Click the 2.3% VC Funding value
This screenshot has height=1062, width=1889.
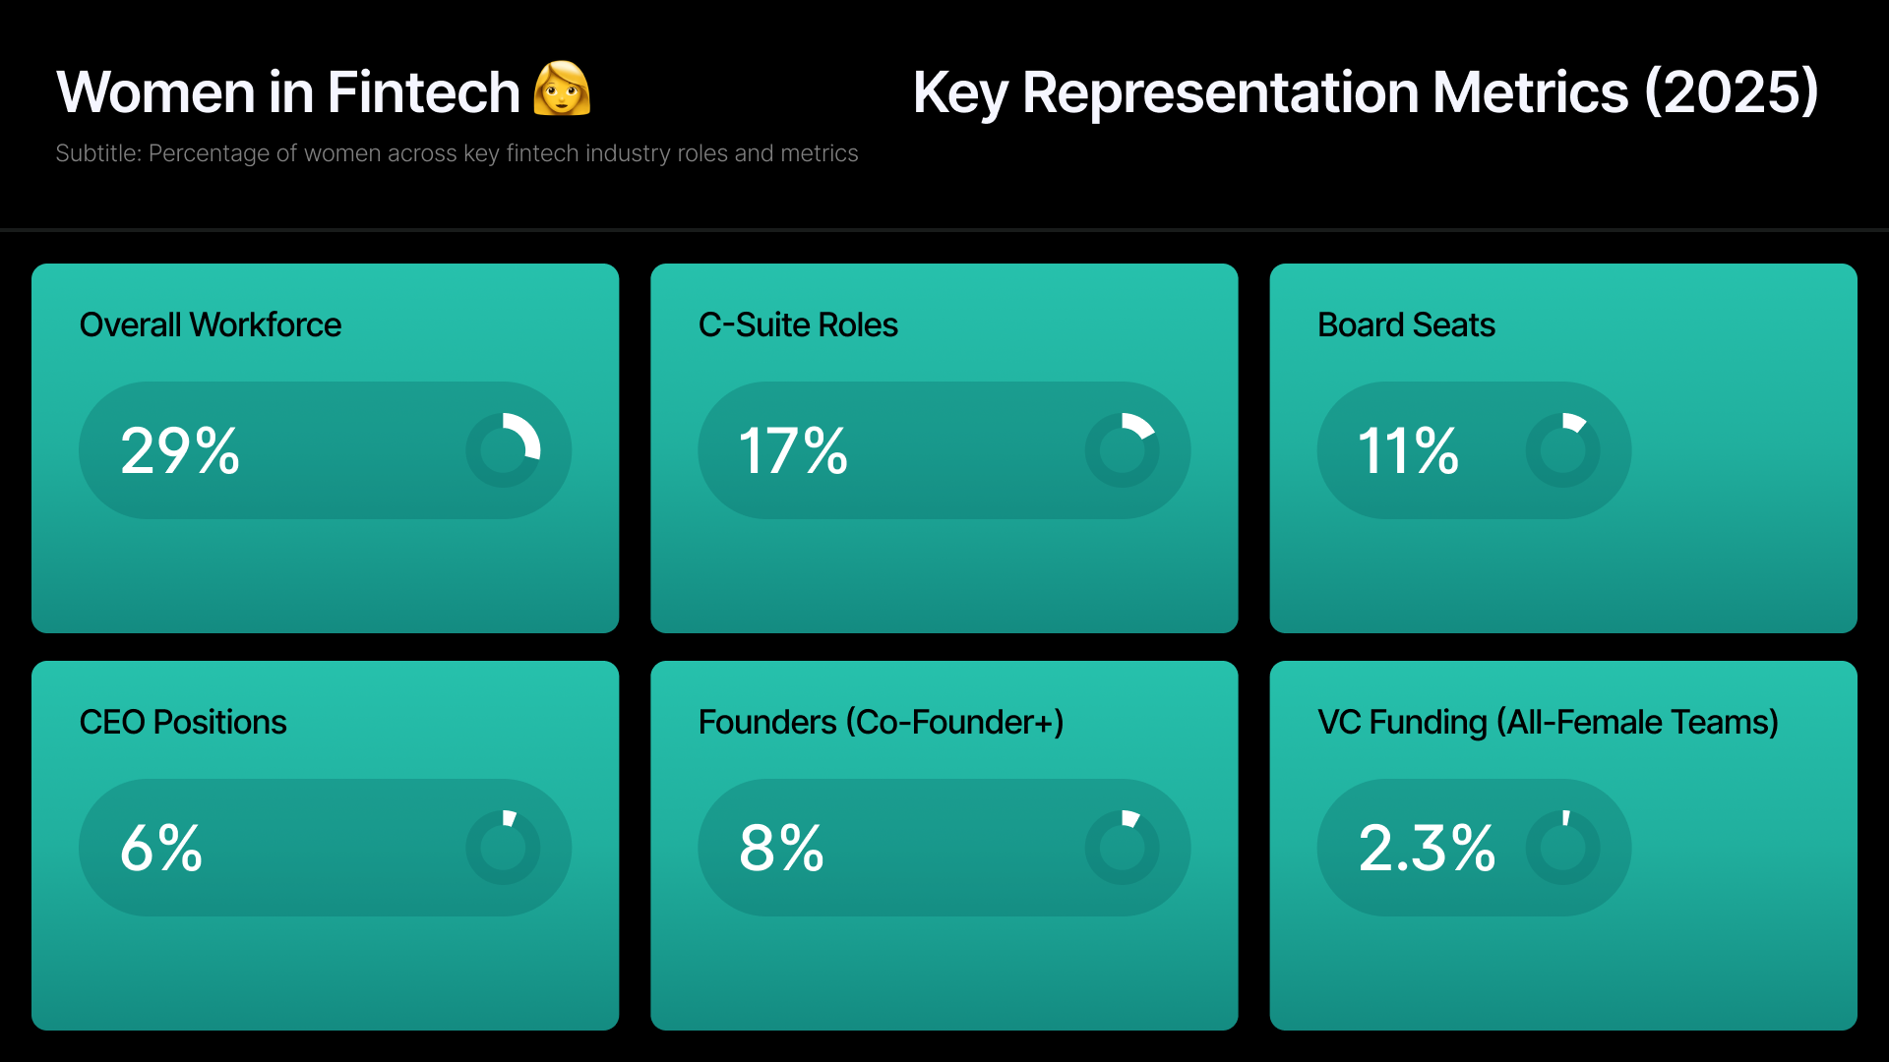pyautogui.click(x=1427, y=849)
